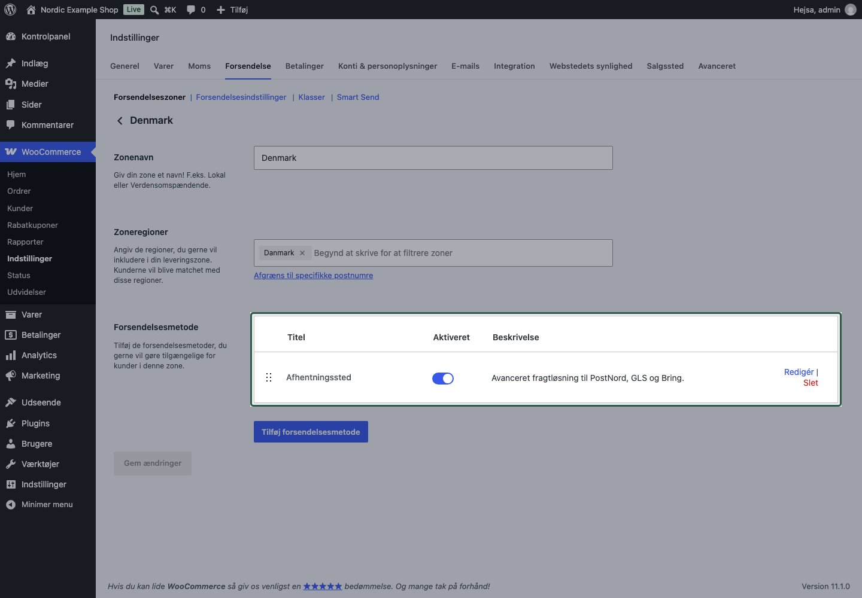Click the Kommentarer speech bubble icon

coord(11,125)
